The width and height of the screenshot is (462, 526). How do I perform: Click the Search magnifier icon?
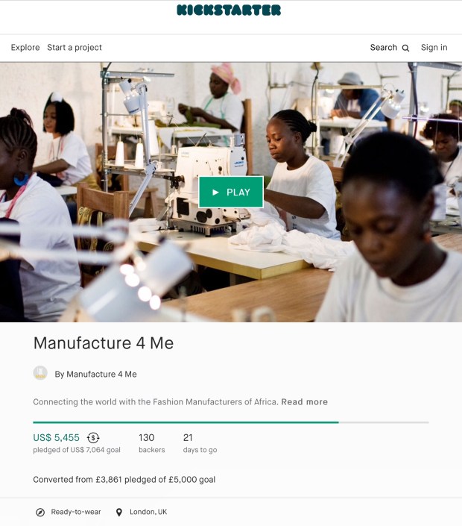(405, 48)
